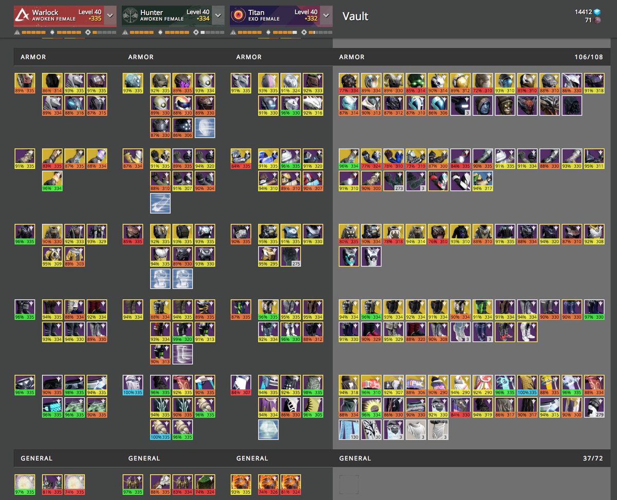Open the Hunter character dropdown arrow
The width and height of the screenshot is (617, 500).
[x=218, y=15]
